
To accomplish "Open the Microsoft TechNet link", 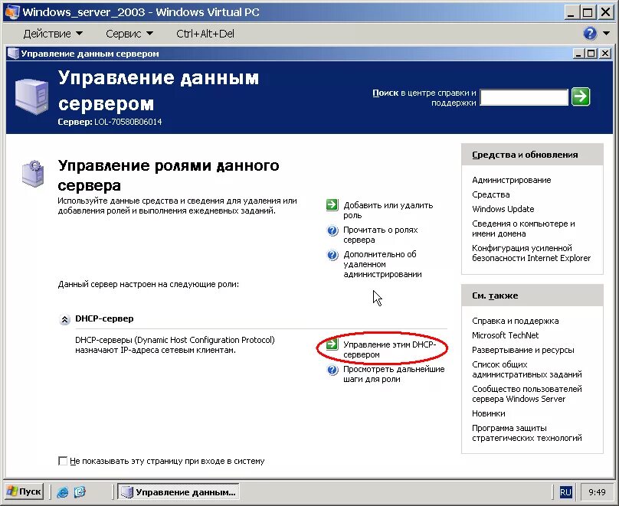I will click(x=506, y=335).
